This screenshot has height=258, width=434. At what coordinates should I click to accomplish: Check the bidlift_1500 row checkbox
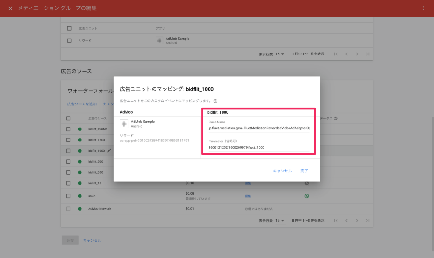click(68, 140)
